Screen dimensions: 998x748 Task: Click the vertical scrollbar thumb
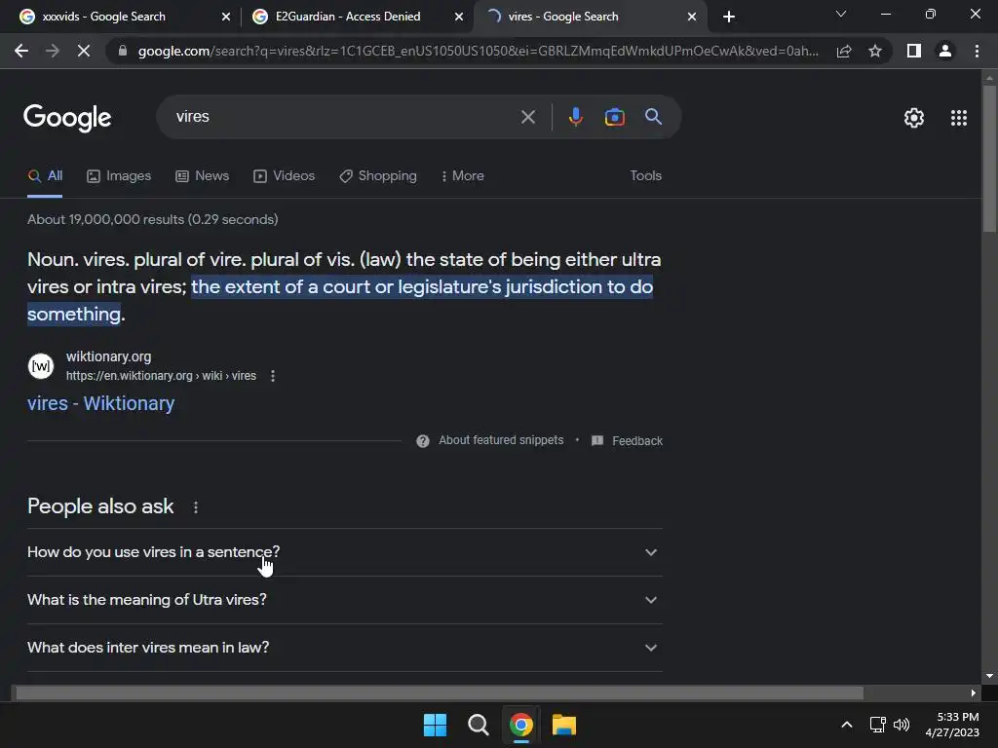click(989, 159)
